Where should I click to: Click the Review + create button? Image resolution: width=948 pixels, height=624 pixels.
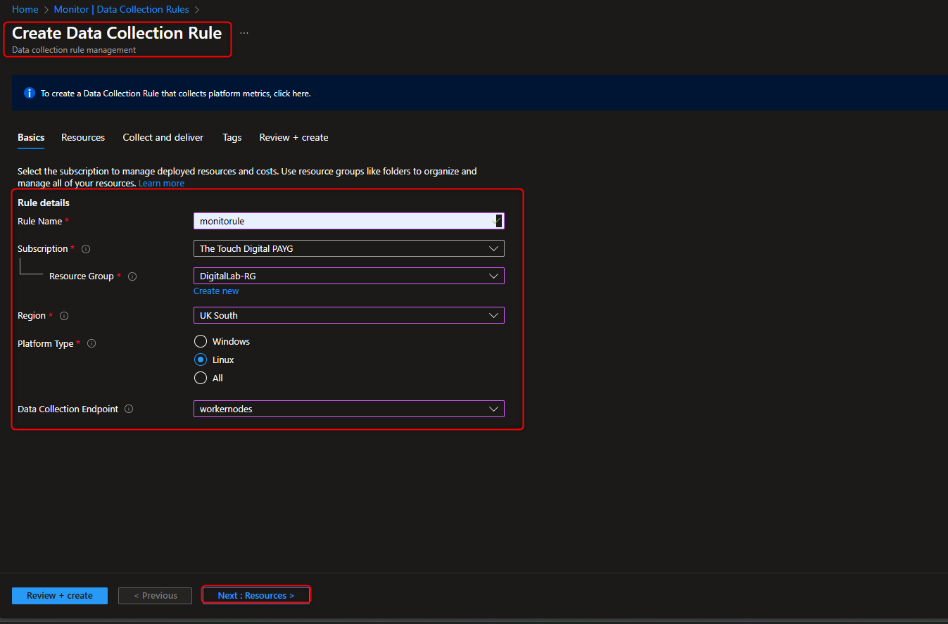click(x=60, y=595)
